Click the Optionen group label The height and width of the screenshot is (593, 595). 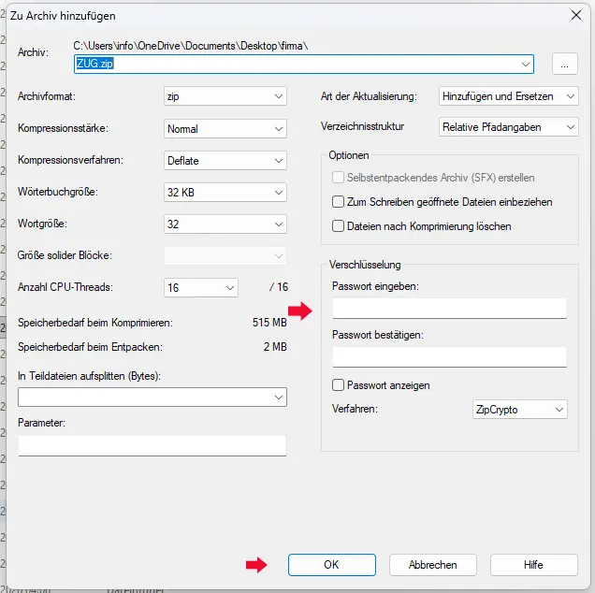click(x=349, y=155)
